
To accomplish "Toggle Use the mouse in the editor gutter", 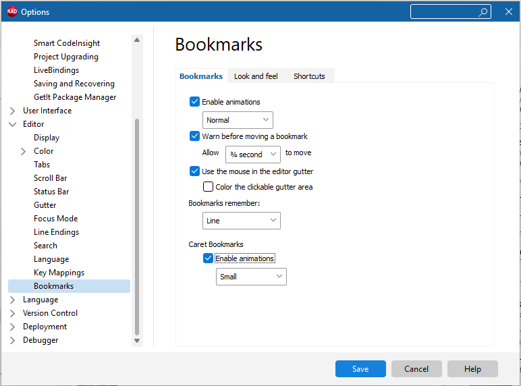I will pos(194,171).
